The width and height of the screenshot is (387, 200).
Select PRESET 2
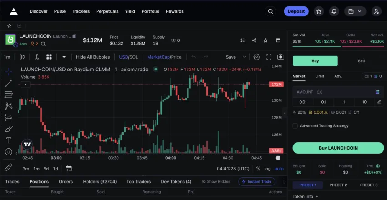(338, 185)
